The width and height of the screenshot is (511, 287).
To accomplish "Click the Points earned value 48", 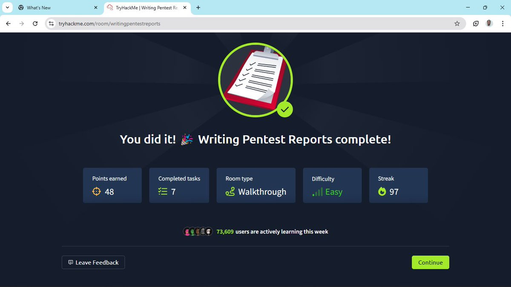I will 109,192.
